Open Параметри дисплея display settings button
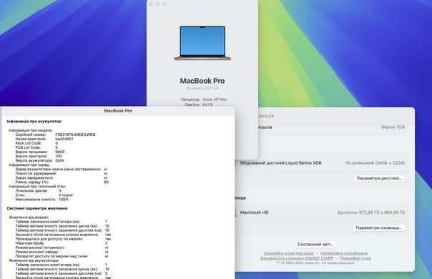The width and height of the screenshot is (432, 279). pyautogui.click(x=379, y=178)
